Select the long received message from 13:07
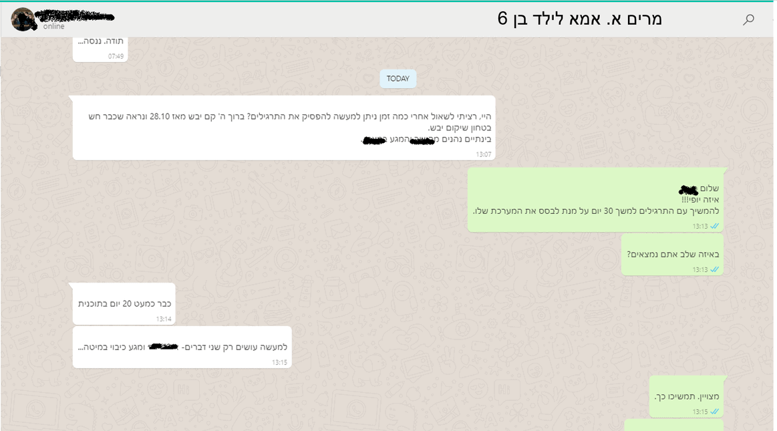The image size is (777, 431). 284,128
